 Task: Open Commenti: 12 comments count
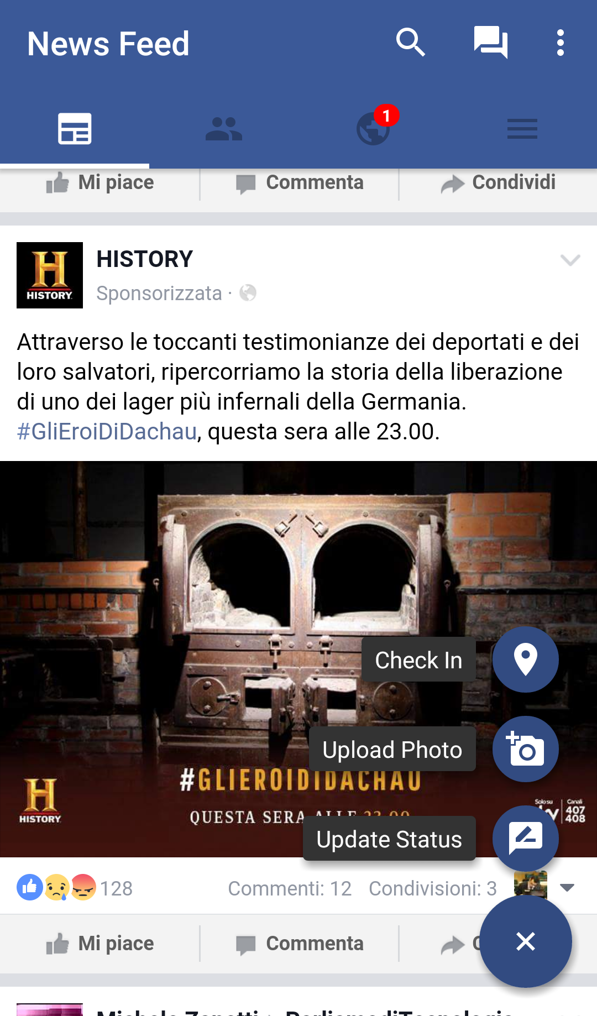290,888
